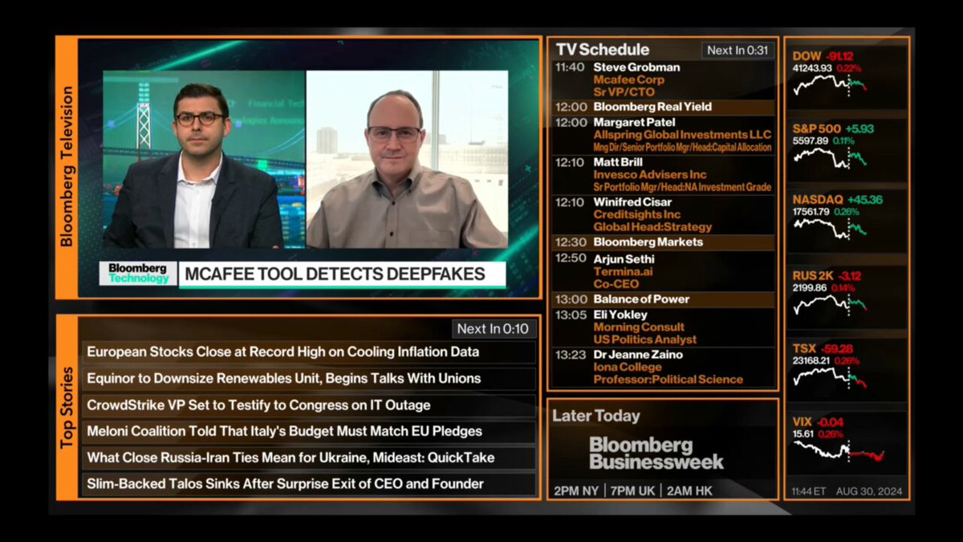Image resolution: width=963 pixels, height=542 pixels.
Task: Select the guest's video feed
Action: [407, 159]
